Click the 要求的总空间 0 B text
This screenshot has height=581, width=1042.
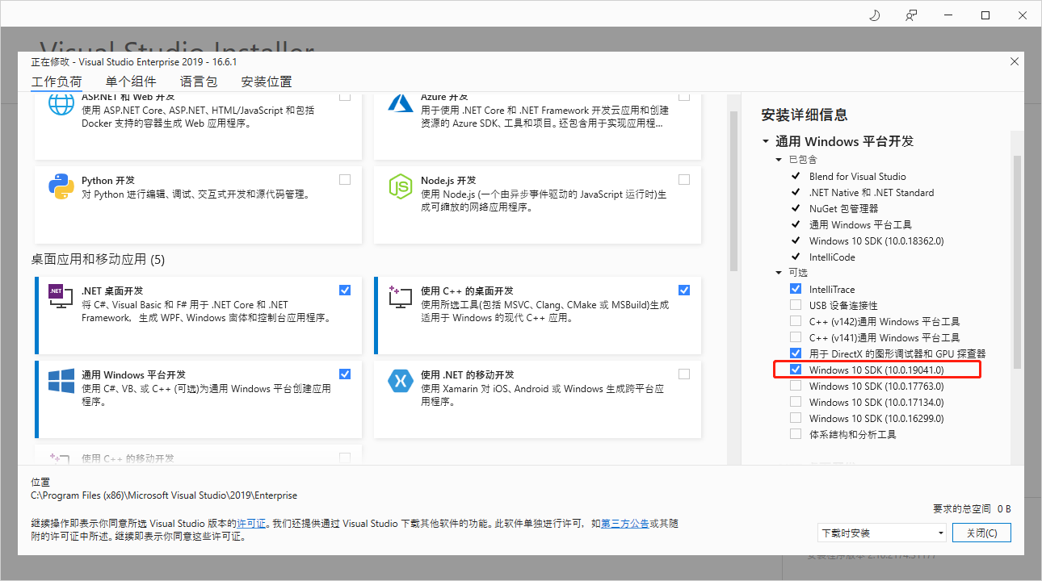coord(972,509)
